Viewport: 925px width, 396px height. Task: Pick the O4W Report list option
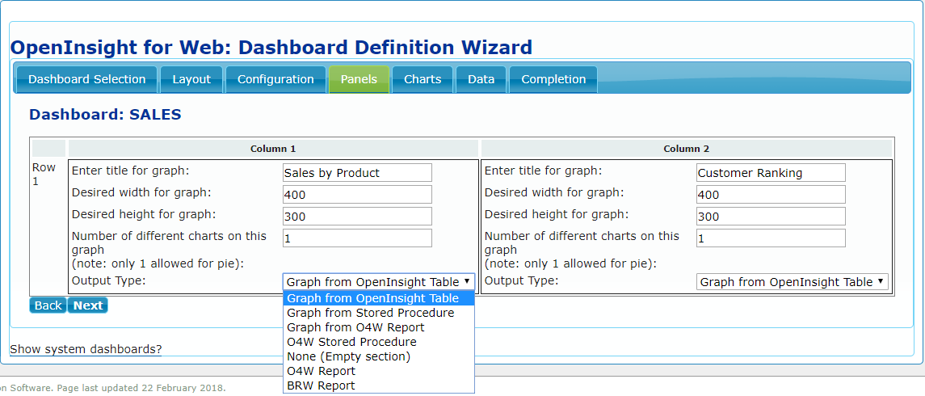click(379, 371)
